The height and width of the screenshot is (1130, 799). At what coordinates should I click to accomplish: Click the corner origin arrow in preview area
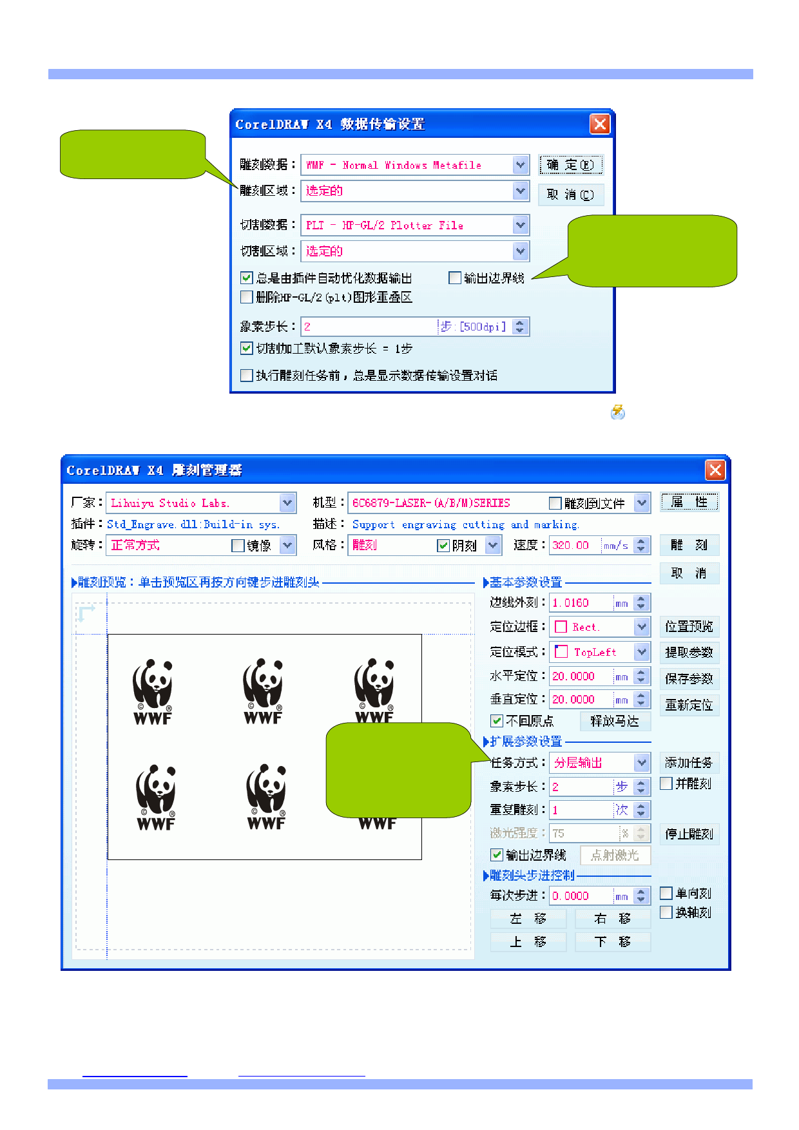86,612
